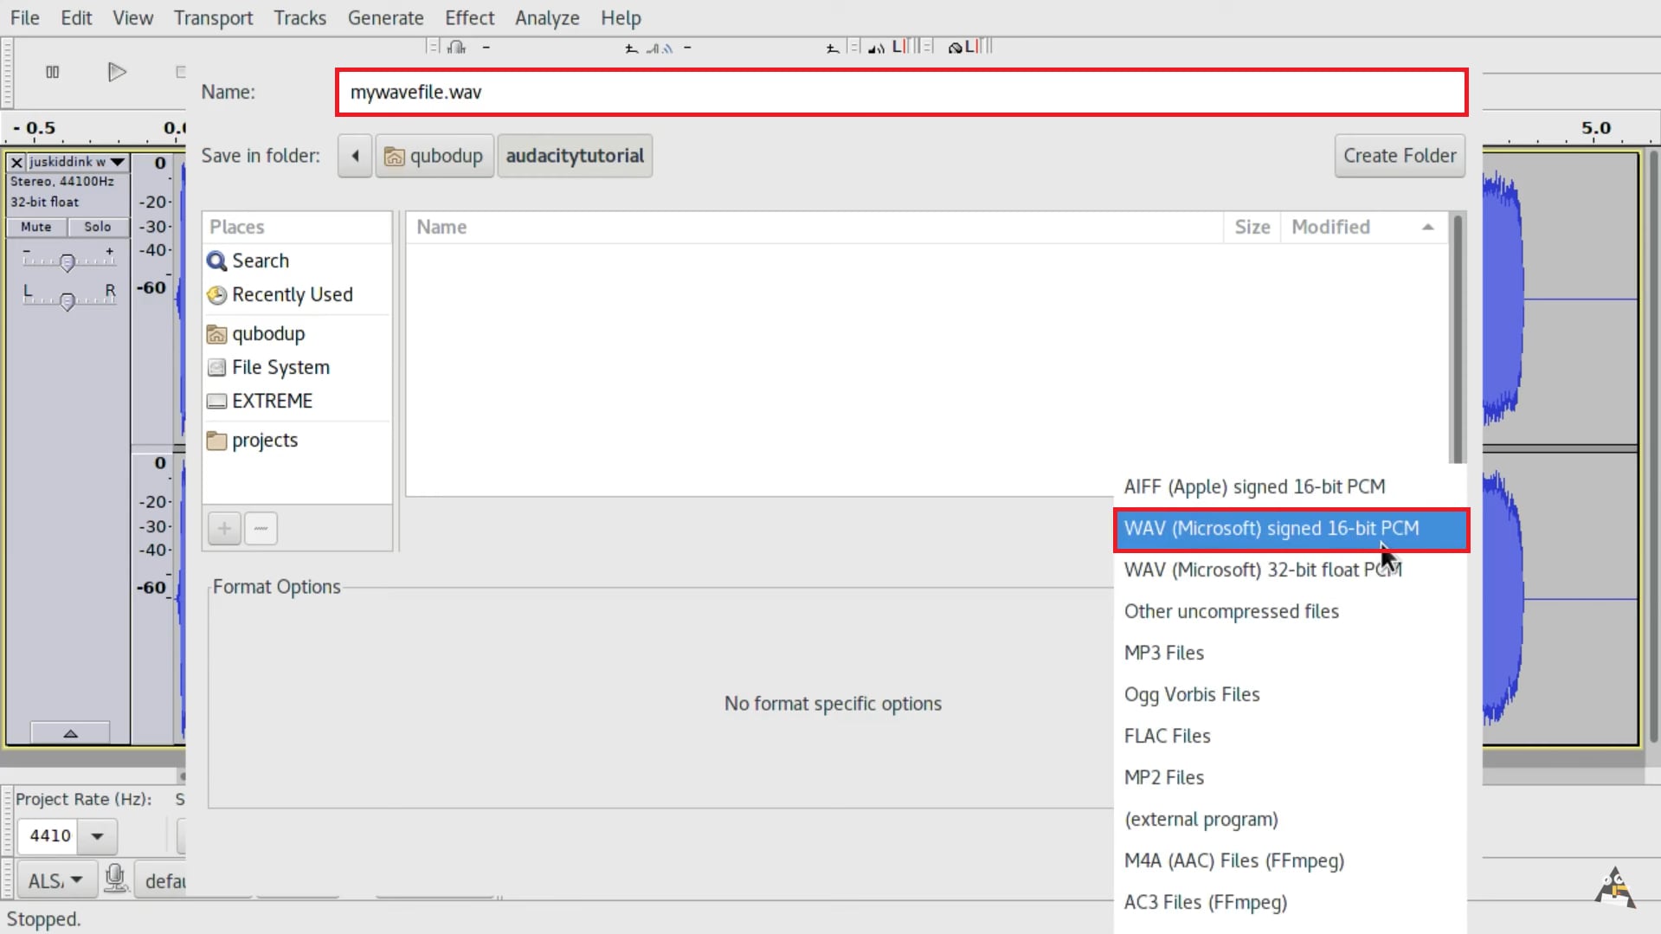Click Search in the Places list
The image size is (1661, 934).
297,261
